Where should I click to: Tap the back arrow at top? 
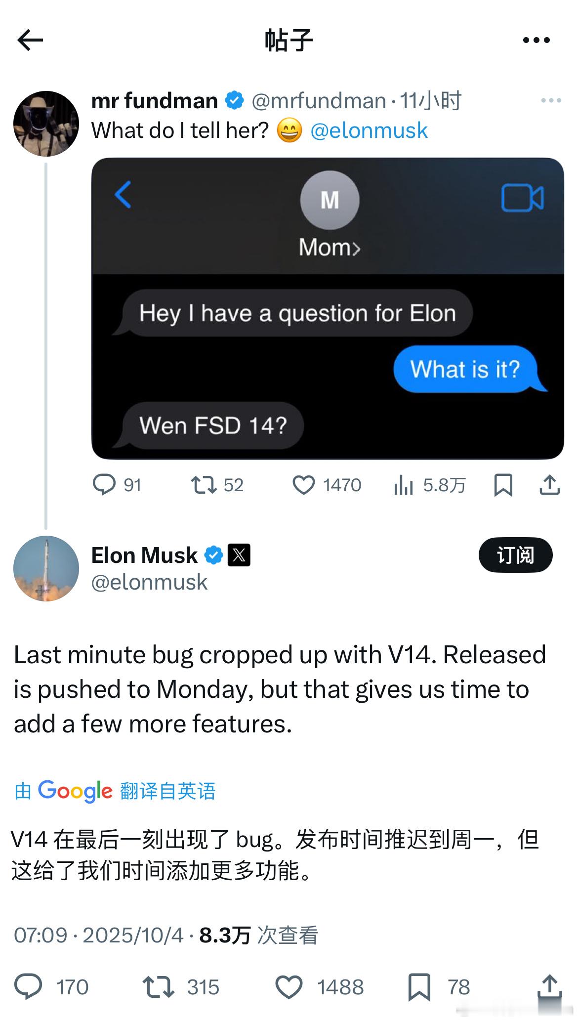click(x=31, y=40)
